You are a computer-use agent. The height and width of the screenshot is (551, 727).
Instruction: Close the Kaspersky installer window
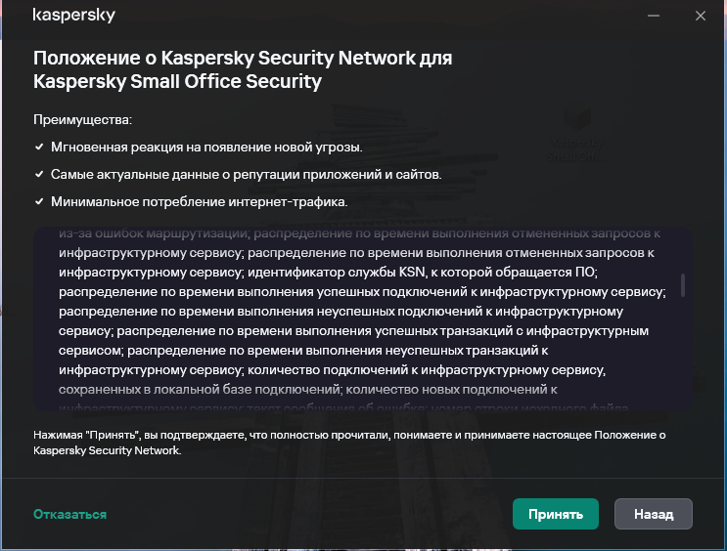(701, 16)
